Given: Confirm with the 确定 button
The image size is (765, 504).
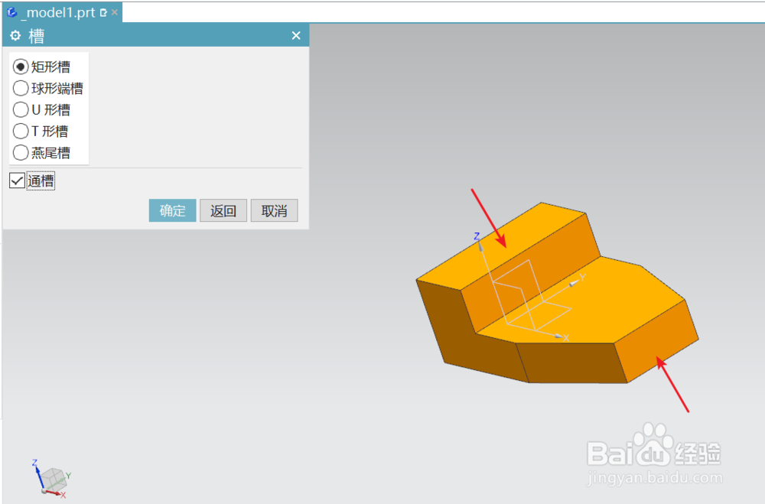Looking at the screenshot, I should [x=172, y=211].
